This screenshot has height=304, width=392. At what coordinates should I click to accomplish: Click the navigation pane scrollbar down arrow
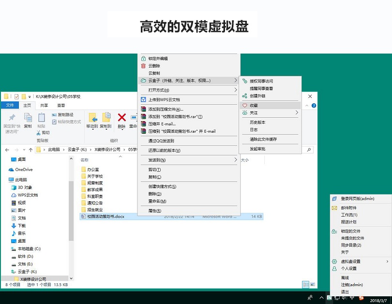pos(71,278)
